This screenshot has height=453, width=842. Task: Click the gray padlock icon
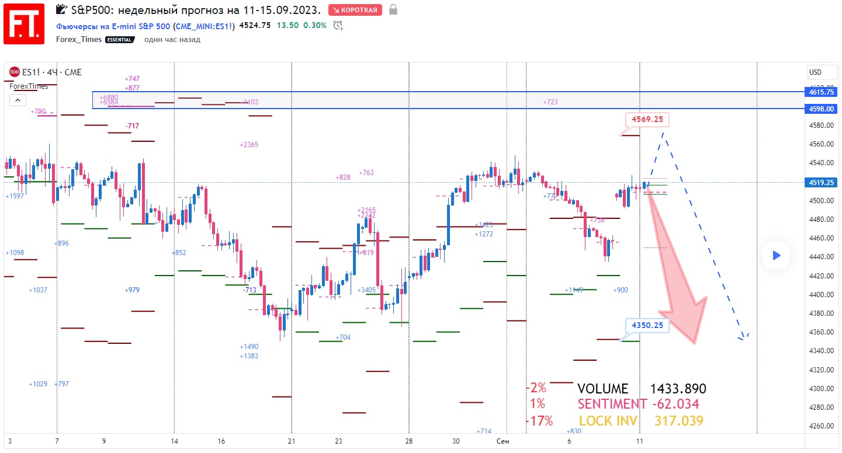pyautogui.click(x=393, y=9)
